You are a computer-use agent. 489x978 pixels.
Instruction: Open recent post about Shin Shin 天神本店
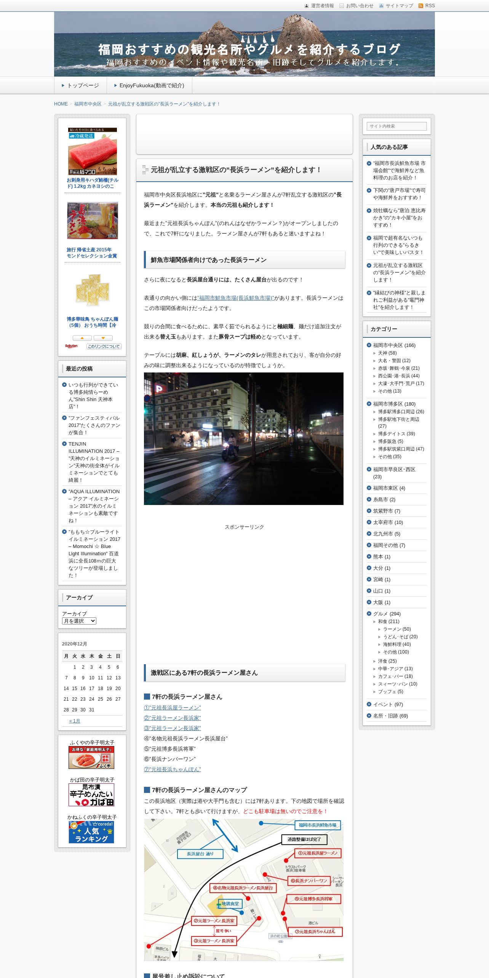click(94, 396)
